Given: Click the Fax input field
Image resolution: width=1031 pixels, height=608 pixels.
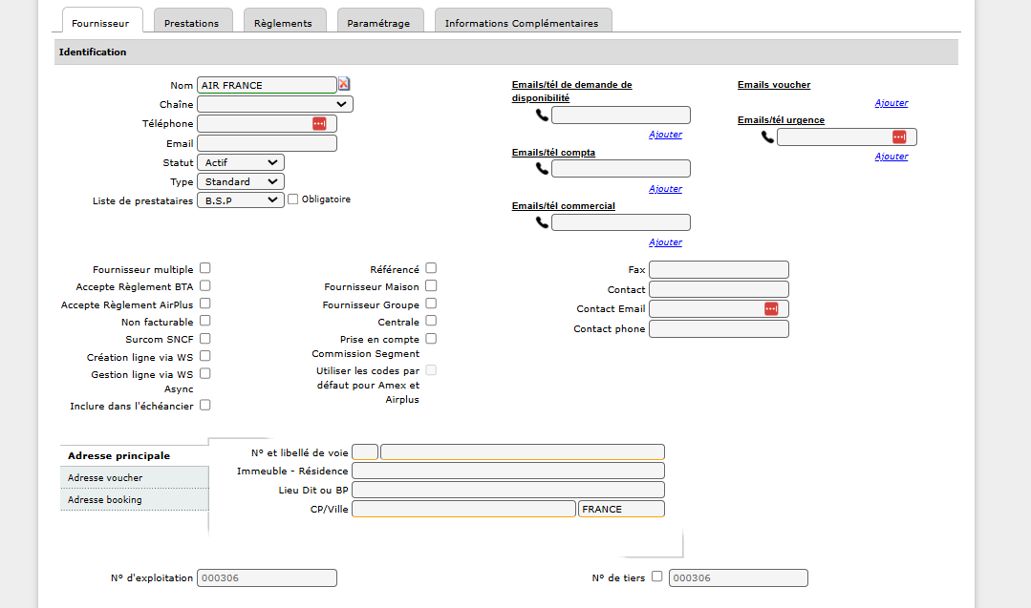Looking at the screenshot, I should [719, 270].
